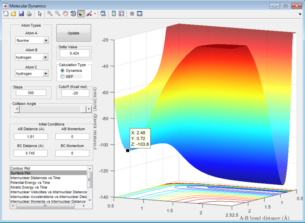Save the figure with the floppy icon
This screenshot has width=305, height=223.
[x=21, y=14]
